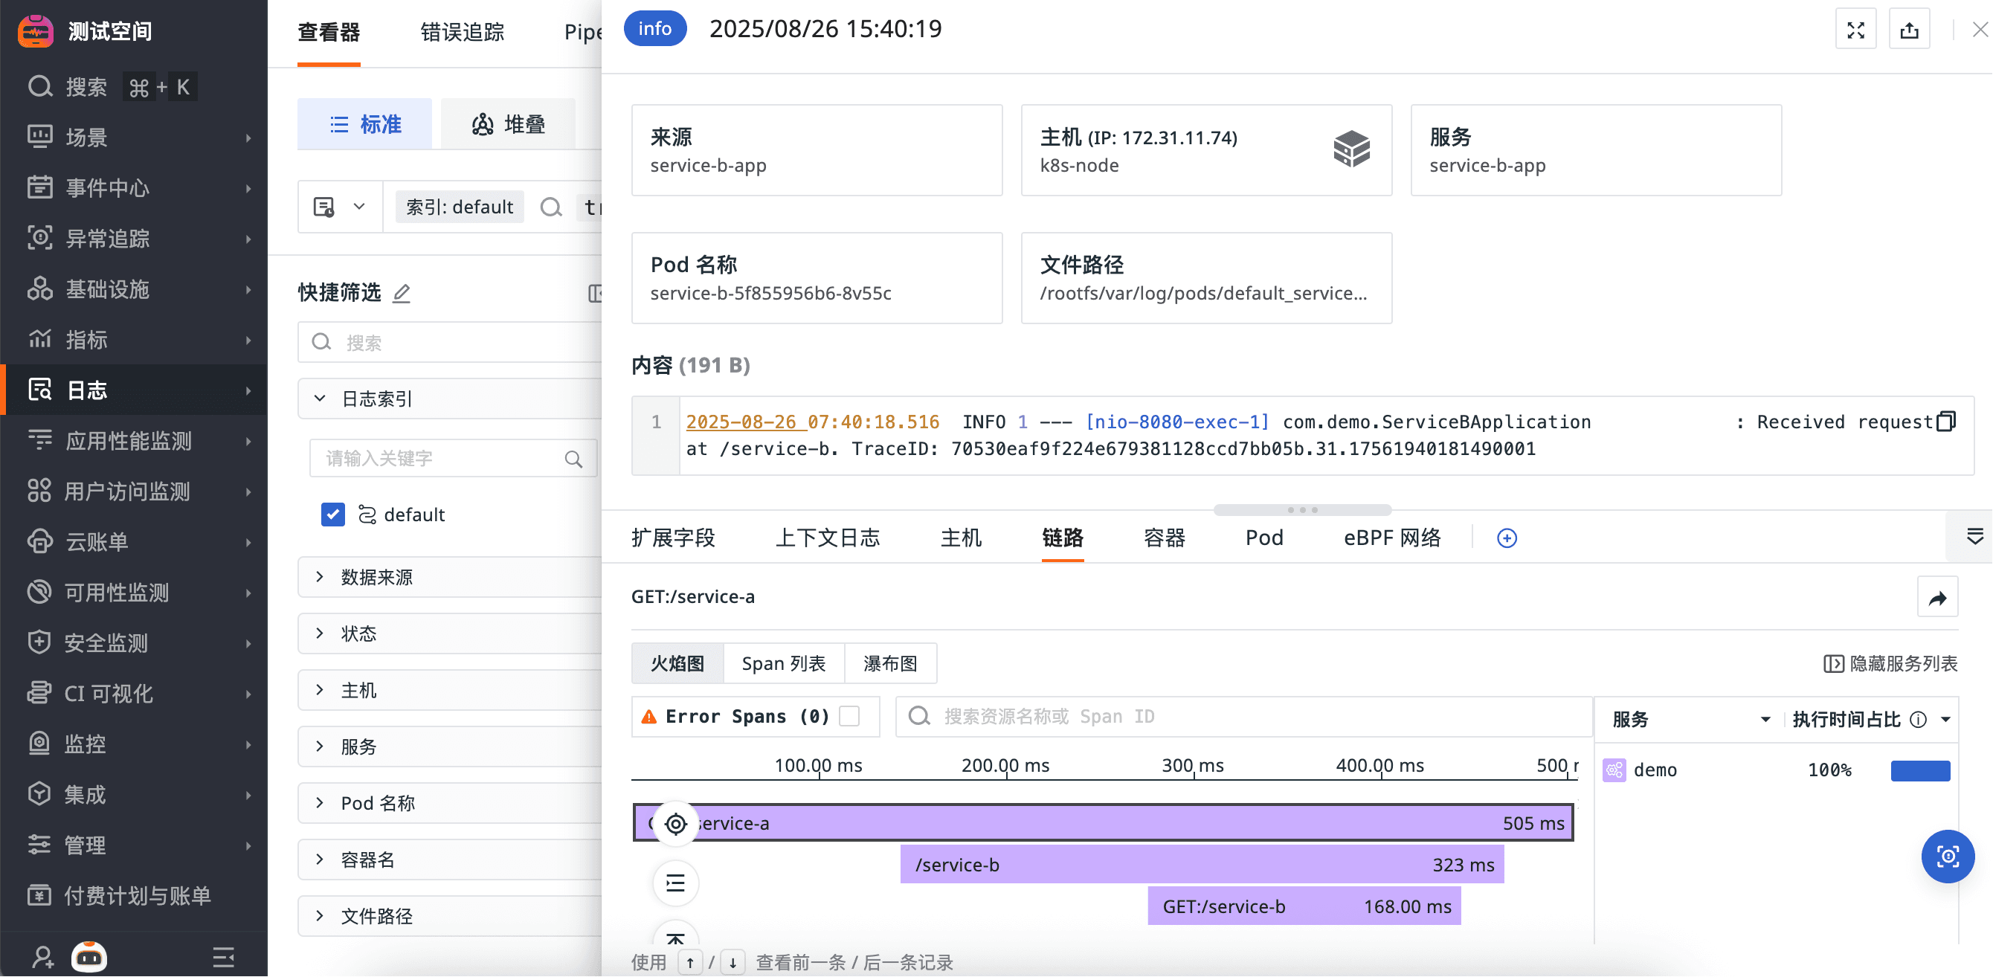Edit quick filters with pencil icon
The image size is (1993, 977).
[401, 293]
